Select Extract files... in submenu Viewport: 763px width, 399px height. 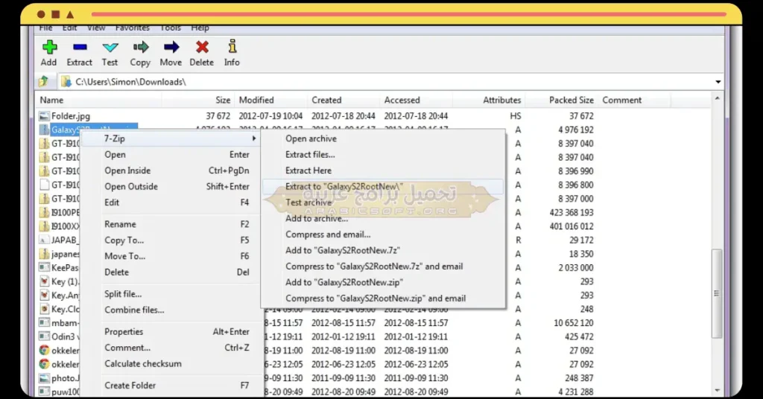point(383,155)
